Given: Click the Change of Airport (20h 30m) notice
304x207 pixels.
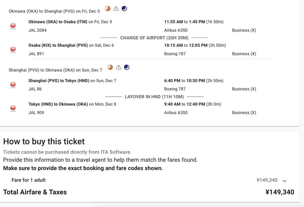Looking at the screenshot, I should point(154,38).
